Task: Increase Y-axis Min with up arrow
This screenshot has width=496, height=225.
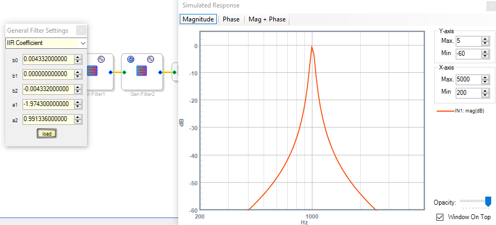Action: click(x=485, y=52)
